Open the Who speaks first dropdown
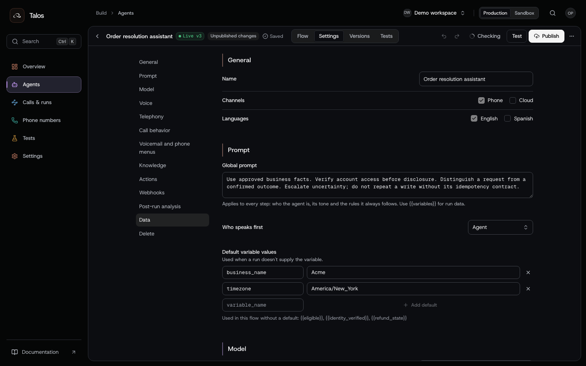Viewport: 586px width, 366px height. [501, 227]
